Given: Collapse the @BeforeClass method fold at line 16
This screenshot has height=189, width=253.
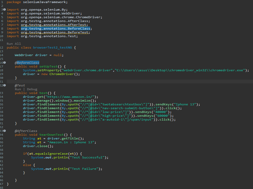Looking at the screenshot, I should click(x=5, y=63).
